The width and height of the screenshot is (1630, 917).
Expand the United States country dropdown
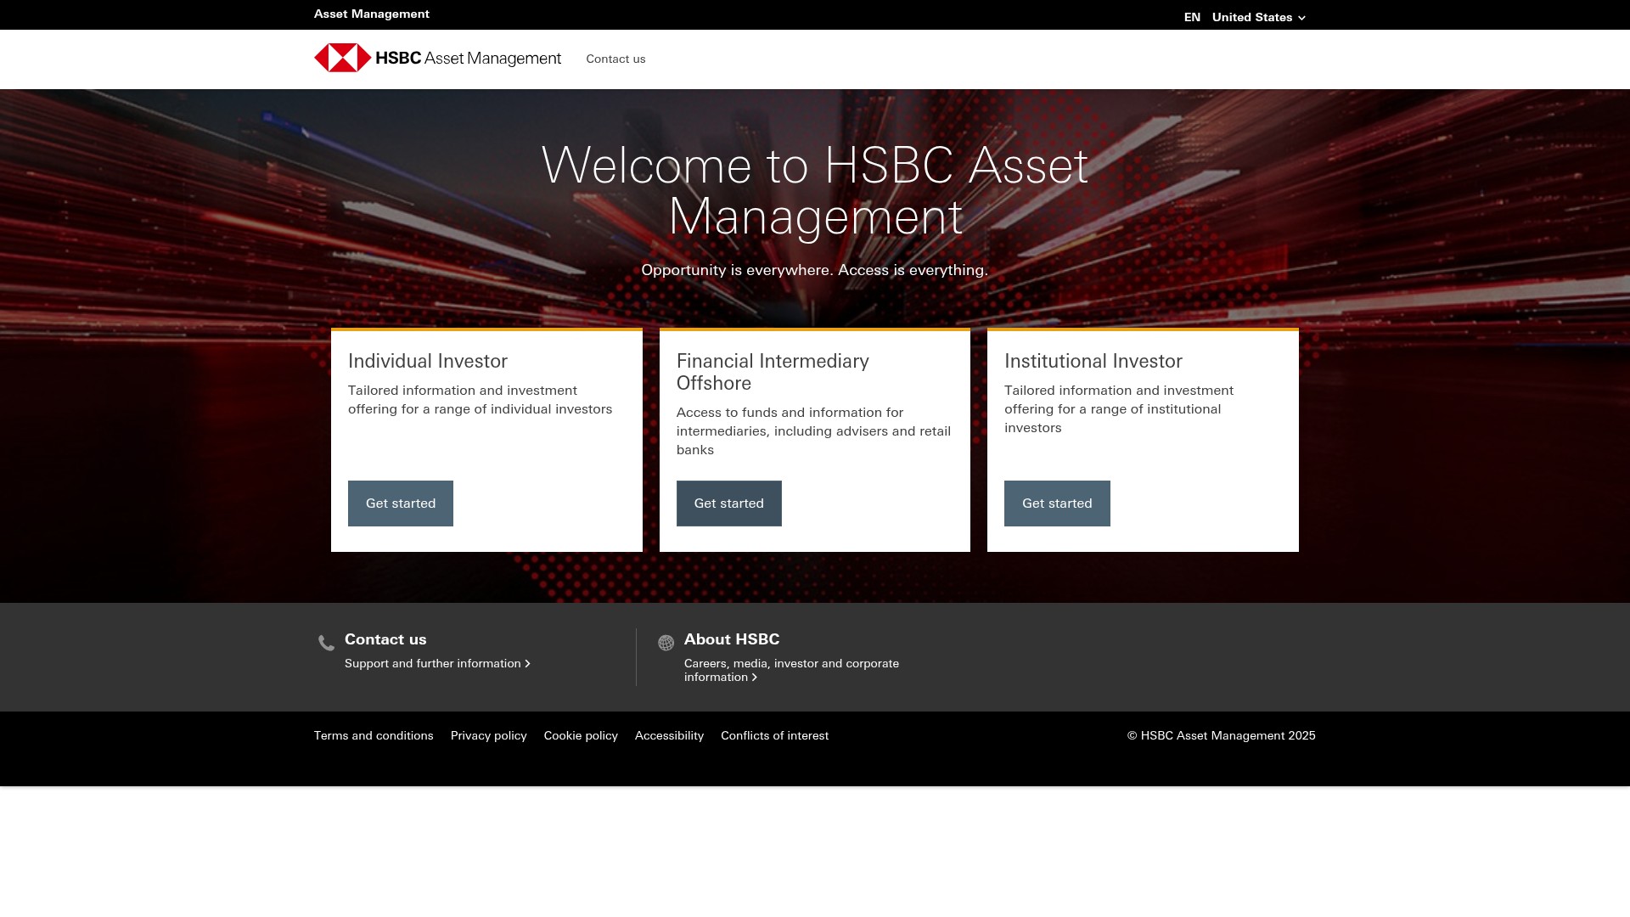pos(1259,17)
